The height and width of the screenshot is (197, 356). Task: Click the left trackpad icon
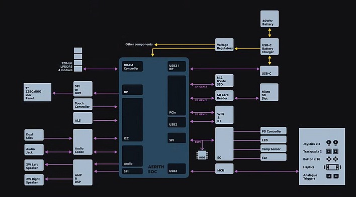click(329, 151)
